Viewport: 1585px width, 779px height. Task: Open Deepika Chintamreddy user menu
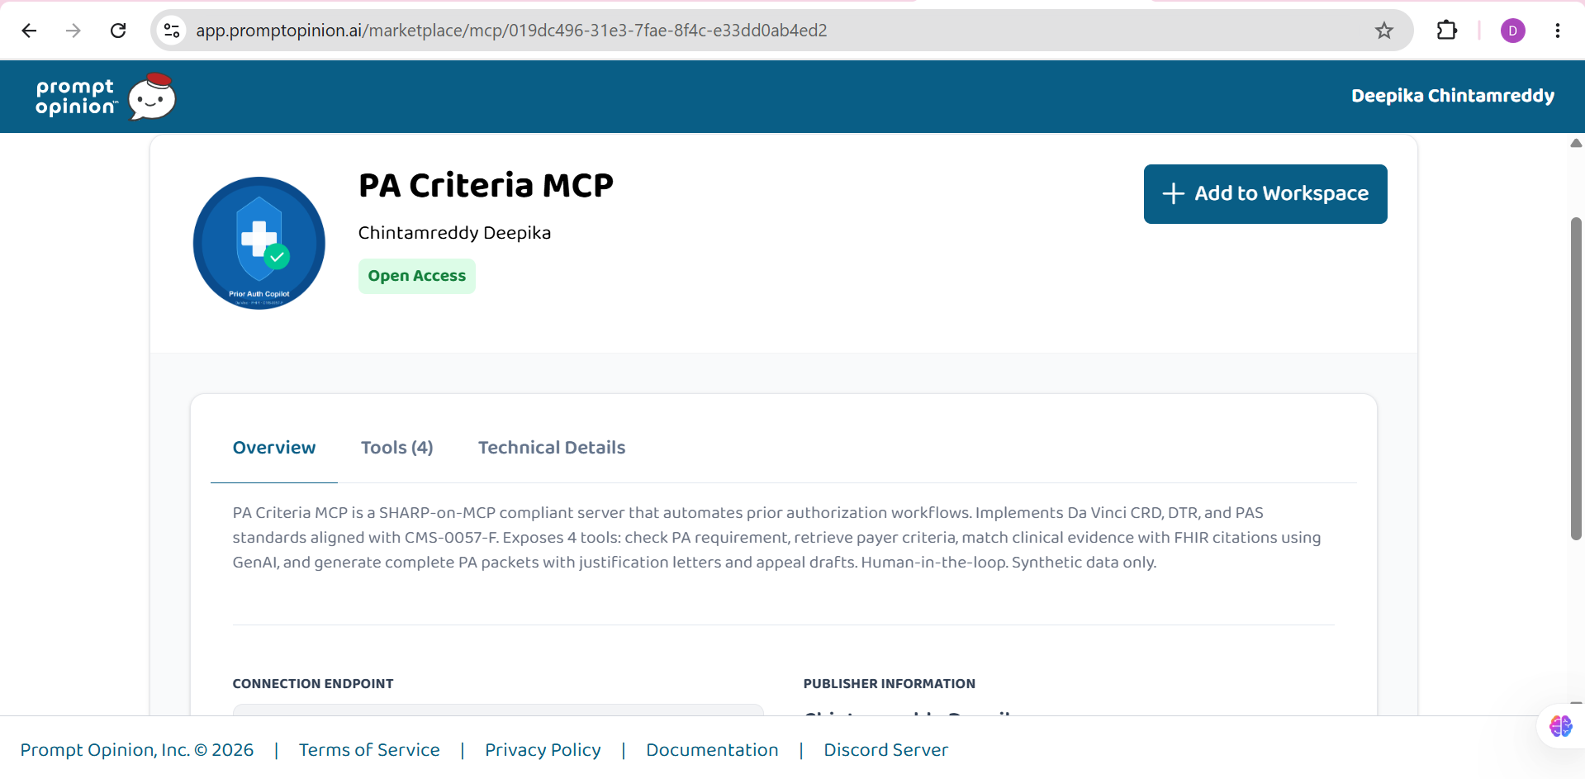coord(1453,96)
